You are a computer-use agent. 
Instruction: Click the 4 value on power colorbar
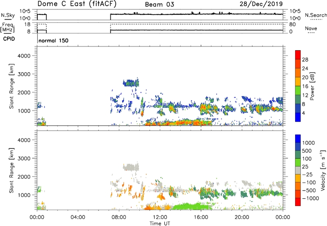[303, 113]
